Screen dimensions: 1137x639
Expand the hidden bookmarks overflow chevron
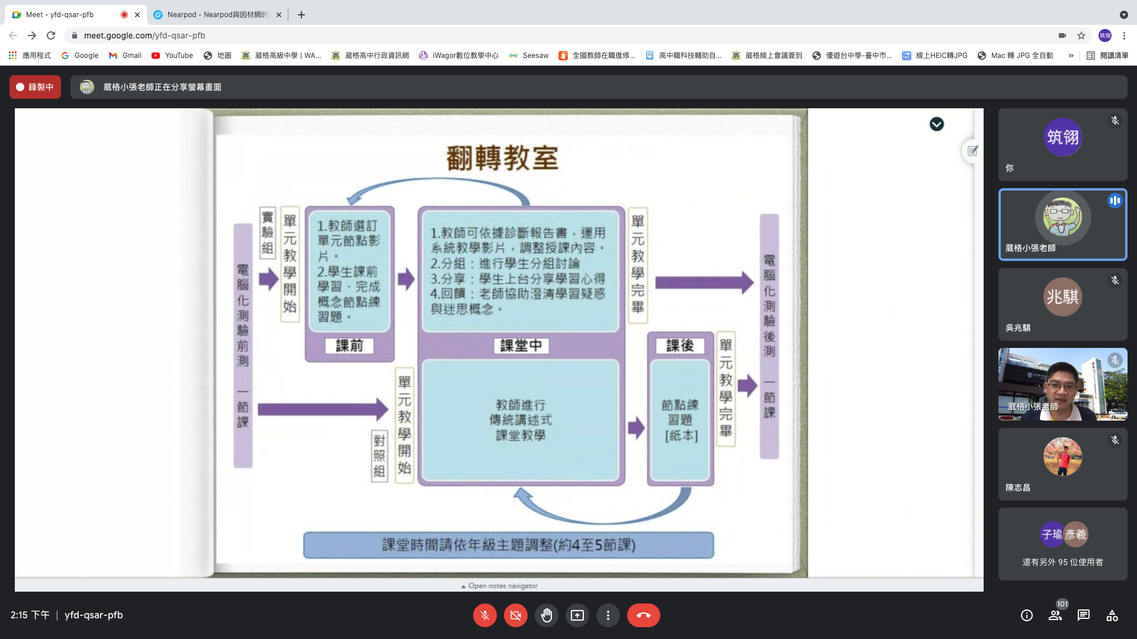(1071, 56)
